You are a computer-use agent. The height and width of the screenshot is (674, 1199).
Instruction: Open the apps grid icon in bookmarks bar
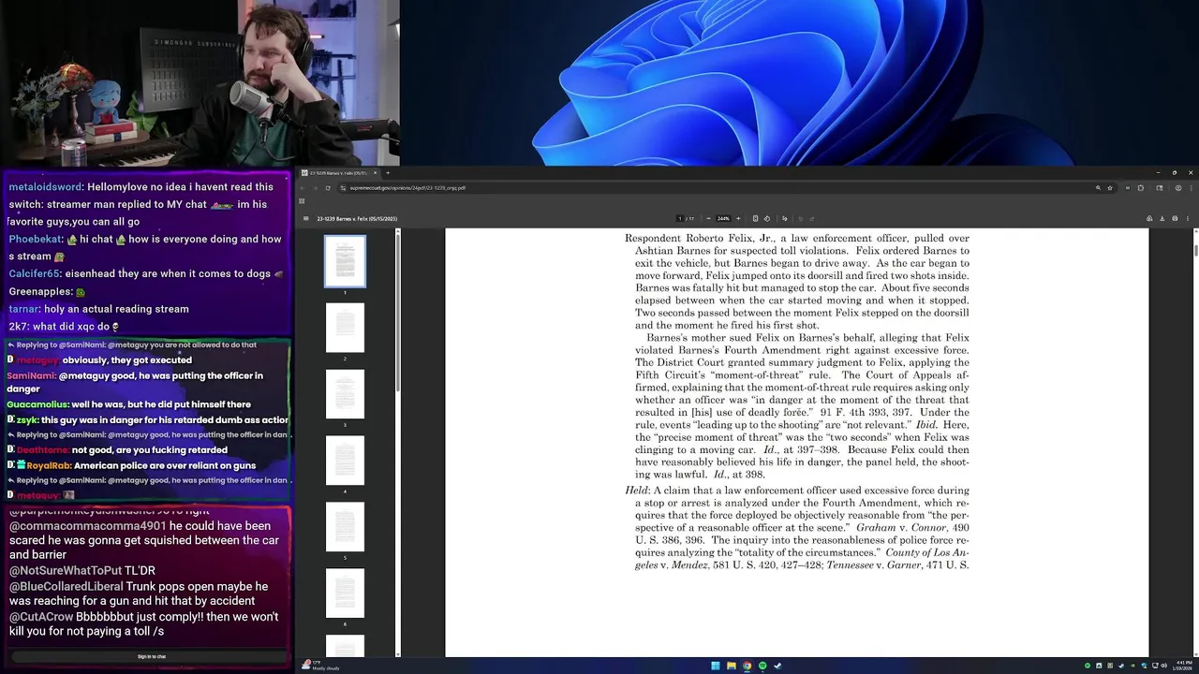pyautogui.click(x=302, y=200)
